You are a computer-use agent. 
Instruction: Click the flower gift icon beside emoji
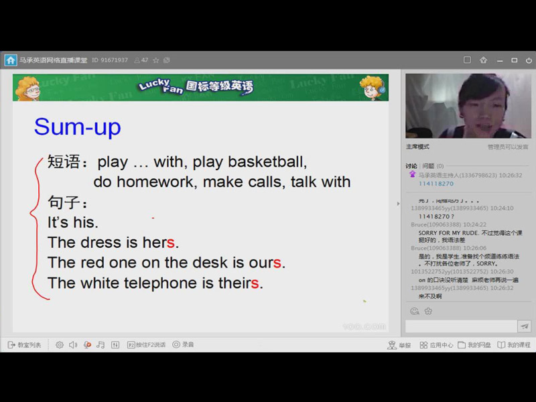(x=428, y=311)
